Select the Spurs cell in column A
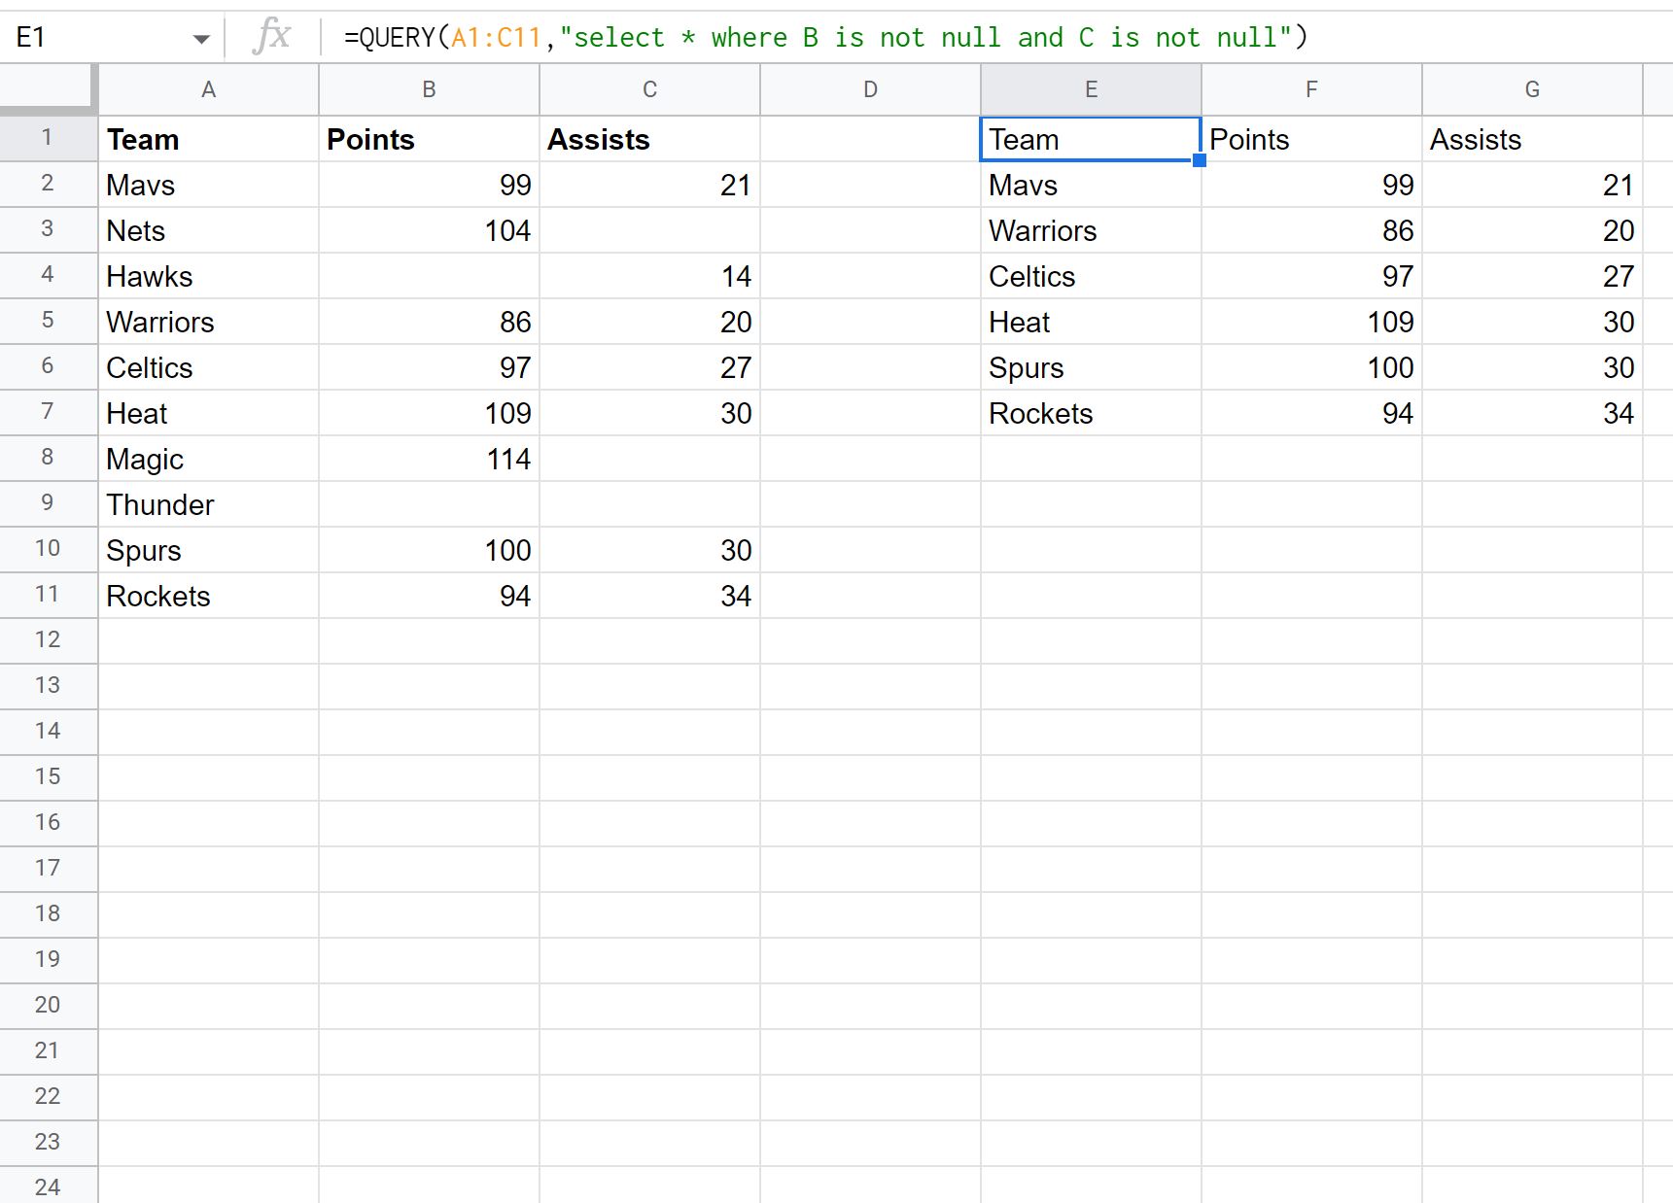 [x=208, y=550]
